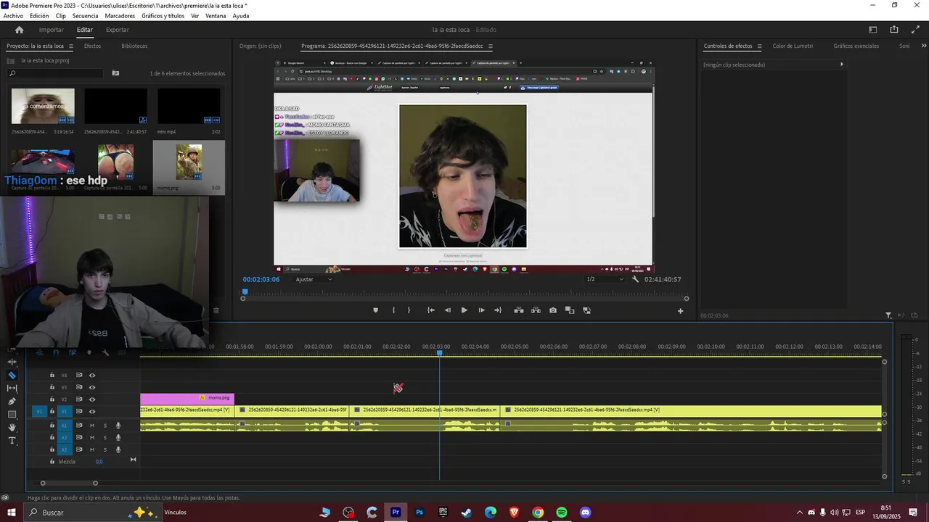The height and width of the screenshot is (522, 929).
Task: Select the Type tool
Action: point(12,441)
